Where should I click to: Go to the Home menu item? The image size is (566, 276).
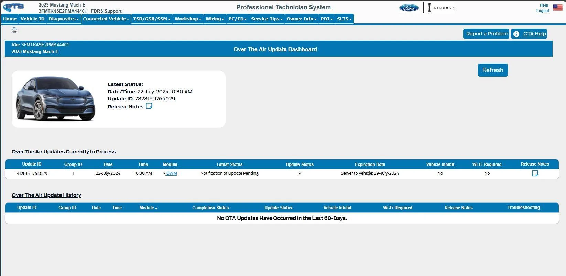click(x=10, y=19)
